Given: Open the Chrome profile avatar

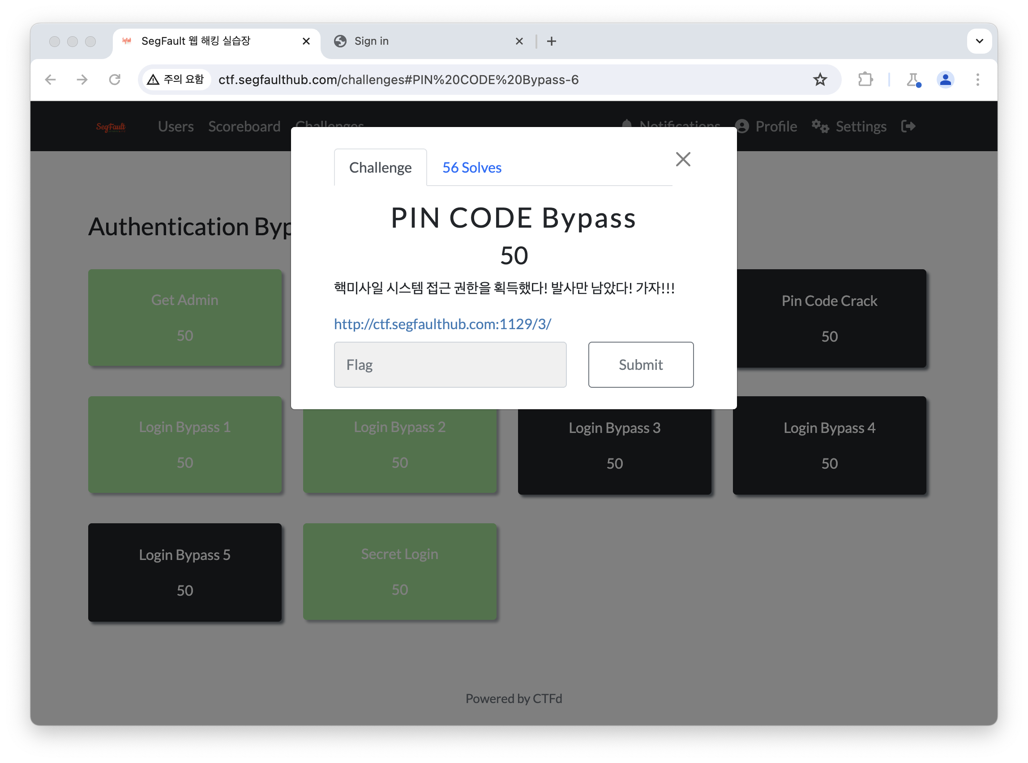Looking at the screenshot, I should [x=945, y=80].
